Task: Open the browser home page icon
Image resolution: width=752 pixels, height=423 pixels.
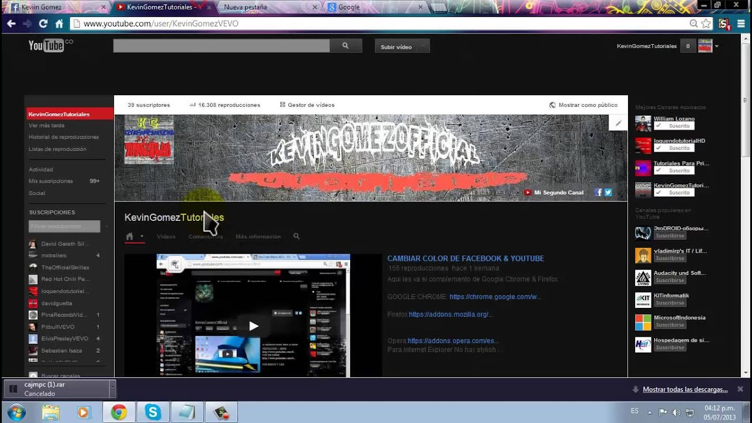Action: pyautogui.click(x=59, y=23)
